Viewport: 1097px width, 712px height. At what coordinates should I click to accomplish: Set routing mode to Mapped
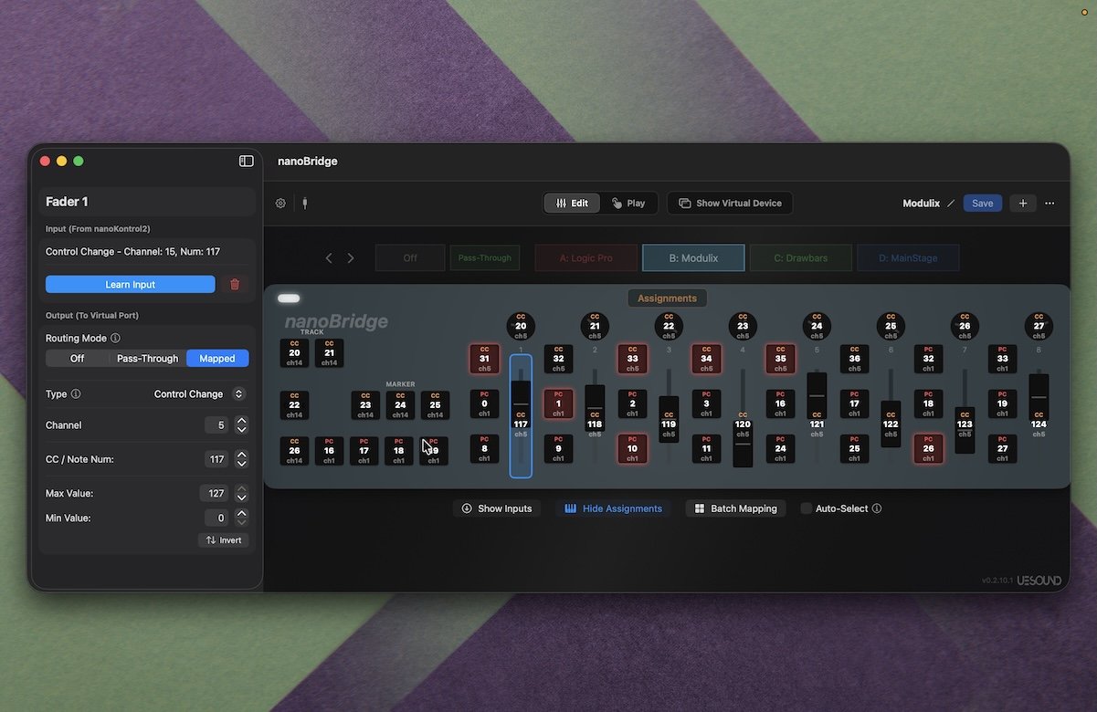click(x=217, y=359)
